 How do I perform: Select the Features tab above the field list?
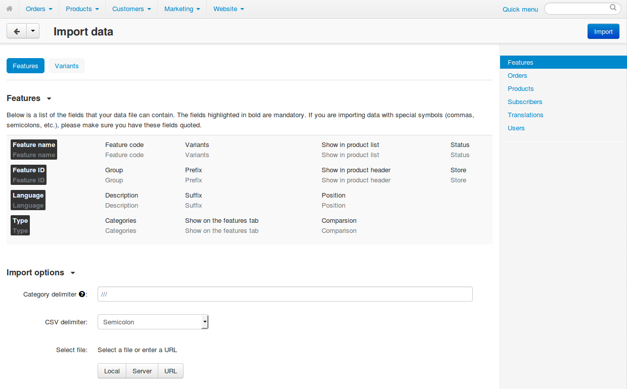point(25,66)
